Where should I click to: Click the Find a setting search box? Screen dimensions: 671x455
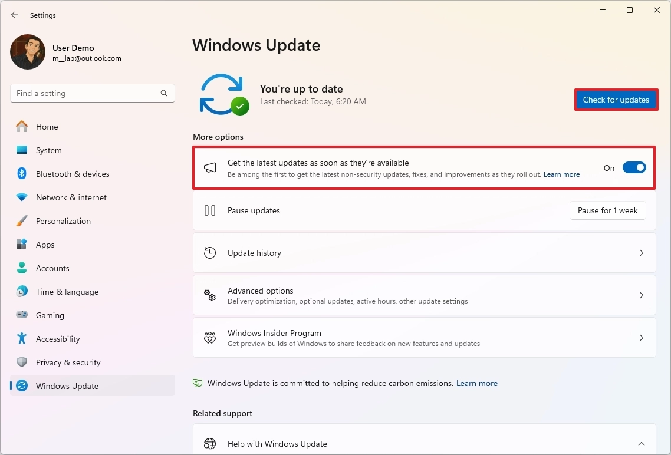tap(93, 93)
